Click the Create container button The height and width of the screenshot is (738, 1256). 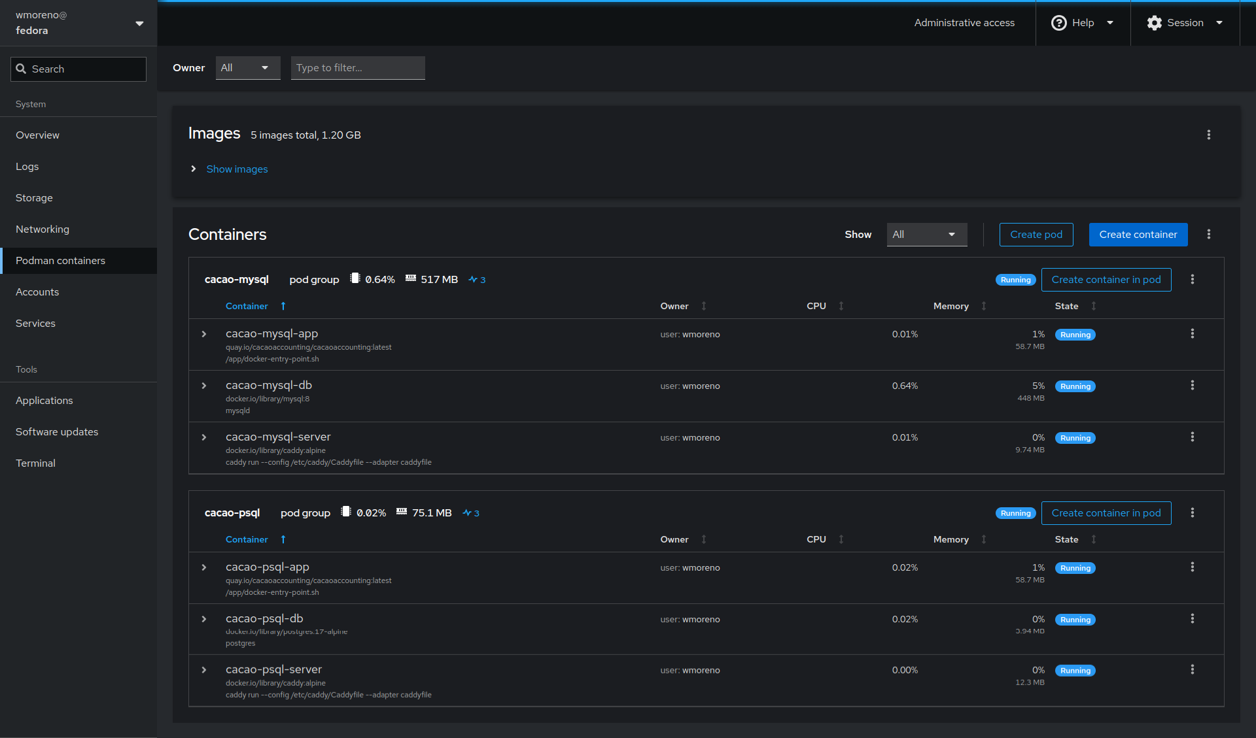1138,235
